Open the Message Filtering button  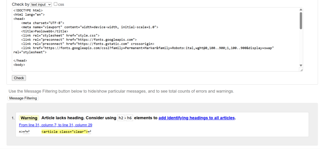[x=23, y=98]
